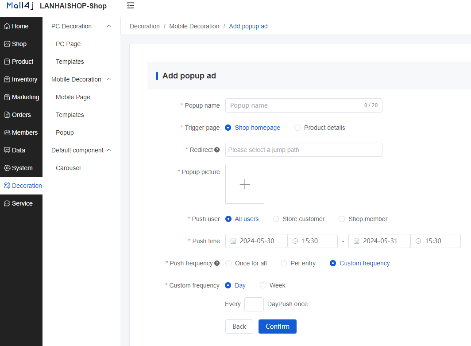This screenshot has height=346, width=471.
Task: Click the Inventory box icon
Action: [x=7, y=79]
